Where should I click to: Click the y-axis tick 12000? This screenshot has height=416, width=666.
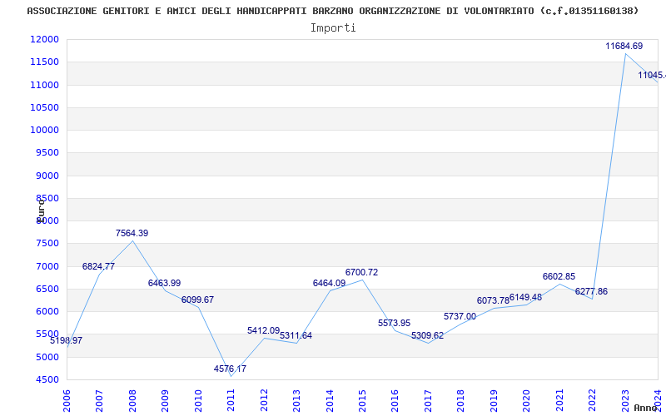coord(44,39)
